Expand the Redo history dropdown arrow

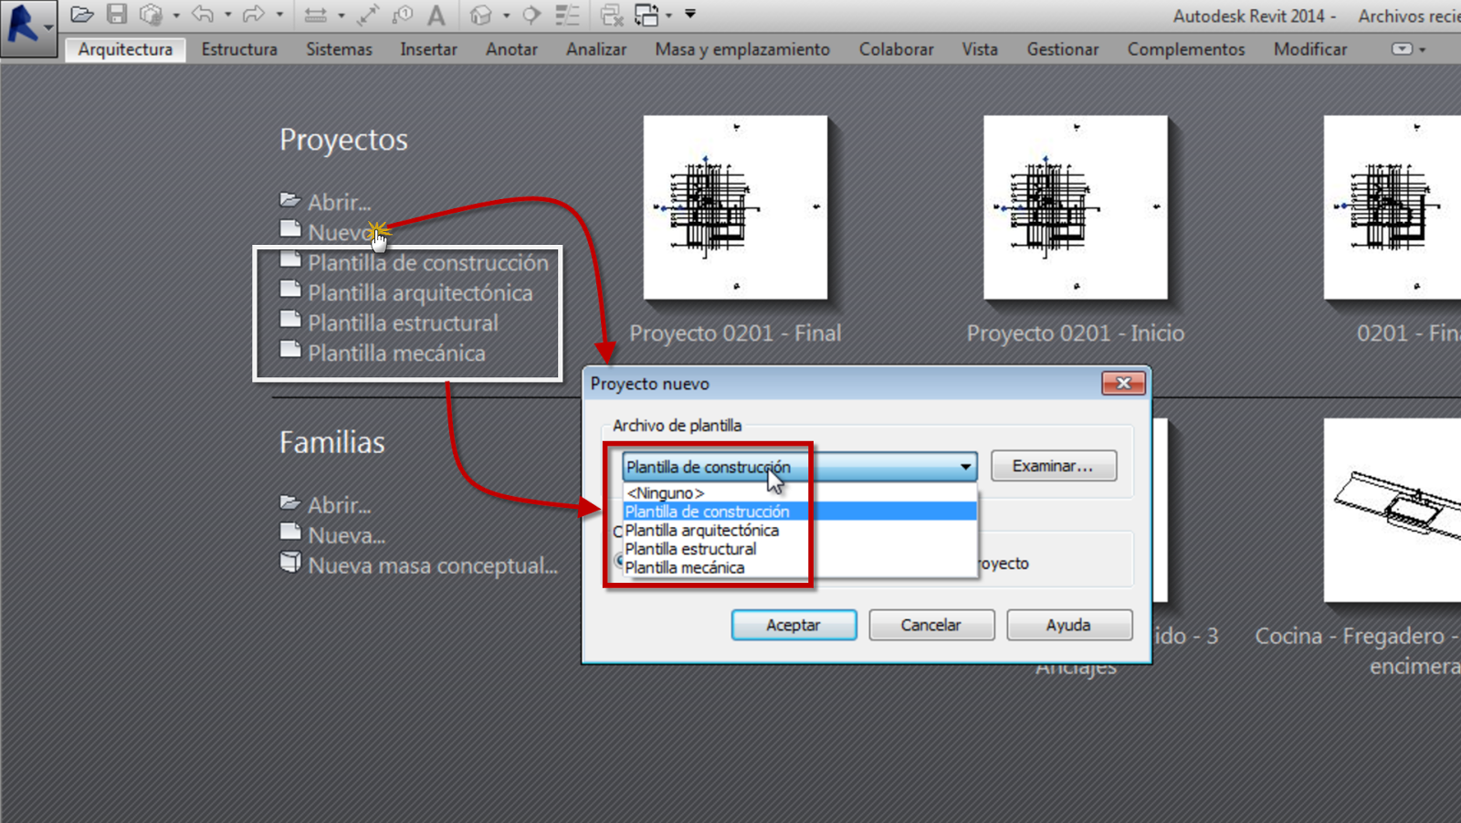pos(279,16)
